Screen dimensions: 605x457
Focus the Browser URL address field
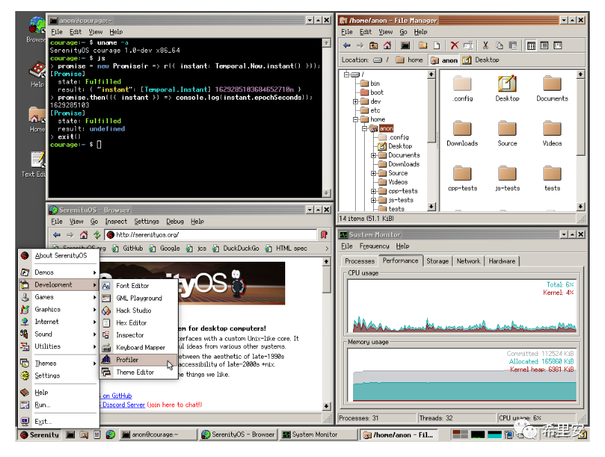click(210, 235)
